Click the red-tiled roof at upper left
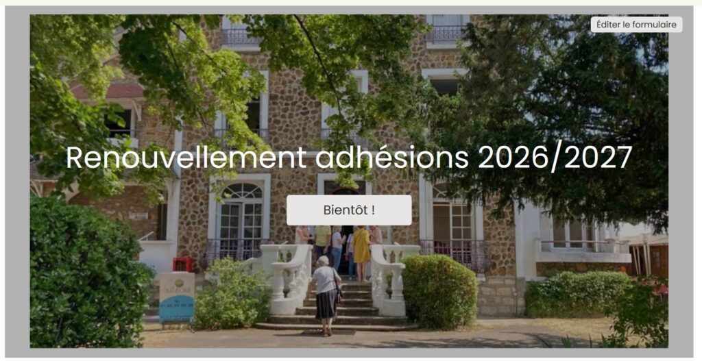 click(108, 91)
